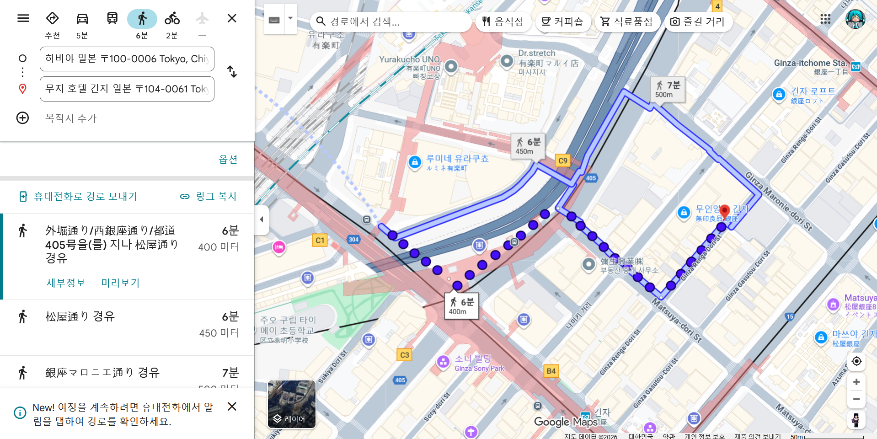Zoom in on the map
Image resolution: width=877 pixels, height=439 pixels.
[x=856, y=382]
